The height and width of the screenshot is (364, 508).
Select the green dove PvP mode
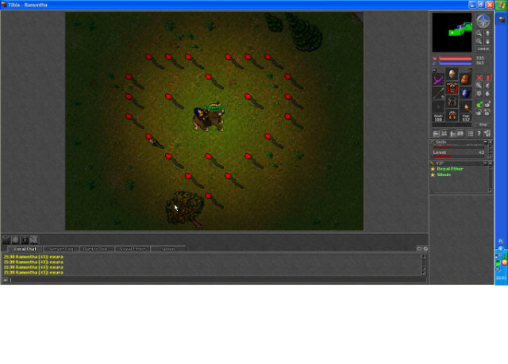[479, 104]
